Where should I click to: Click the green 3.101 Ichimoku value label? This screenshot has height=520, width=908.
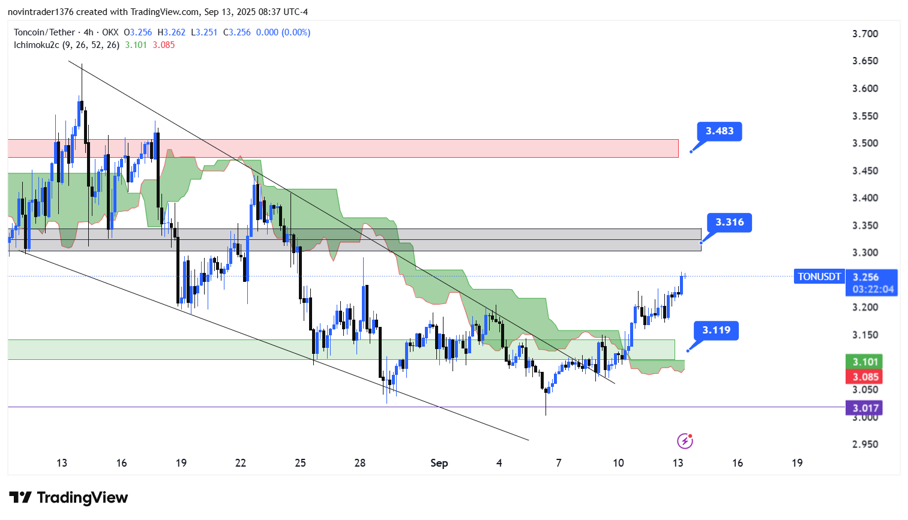(865, 362)
